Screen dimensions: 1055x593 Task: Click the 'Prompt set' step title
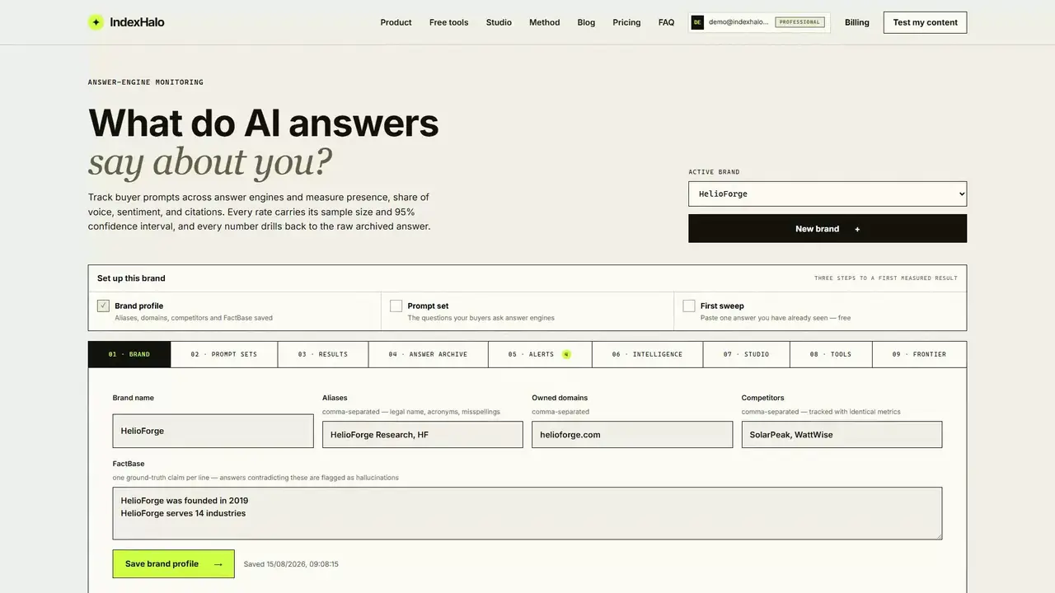click(x=428, y=306)
